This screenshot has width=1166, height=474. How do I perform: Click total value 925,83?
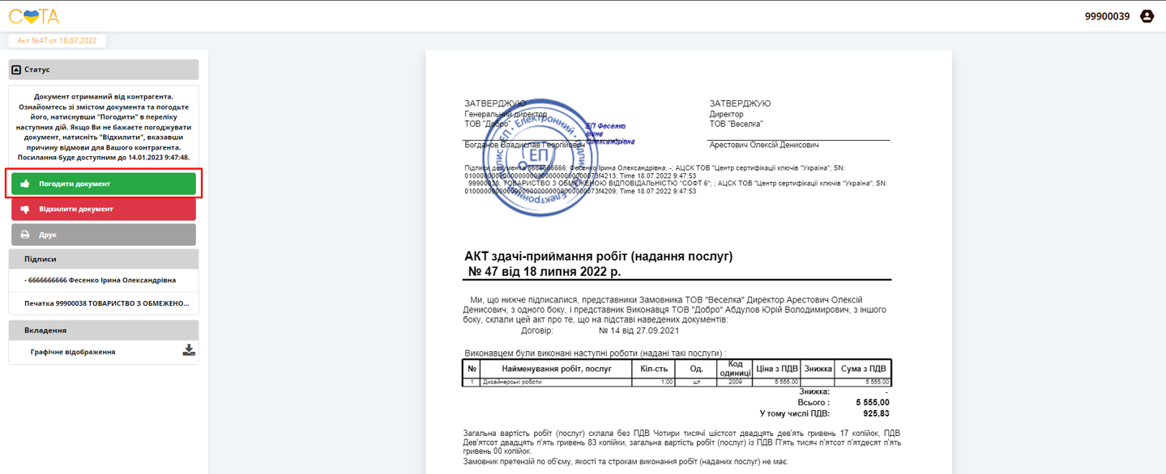point(876,413)
